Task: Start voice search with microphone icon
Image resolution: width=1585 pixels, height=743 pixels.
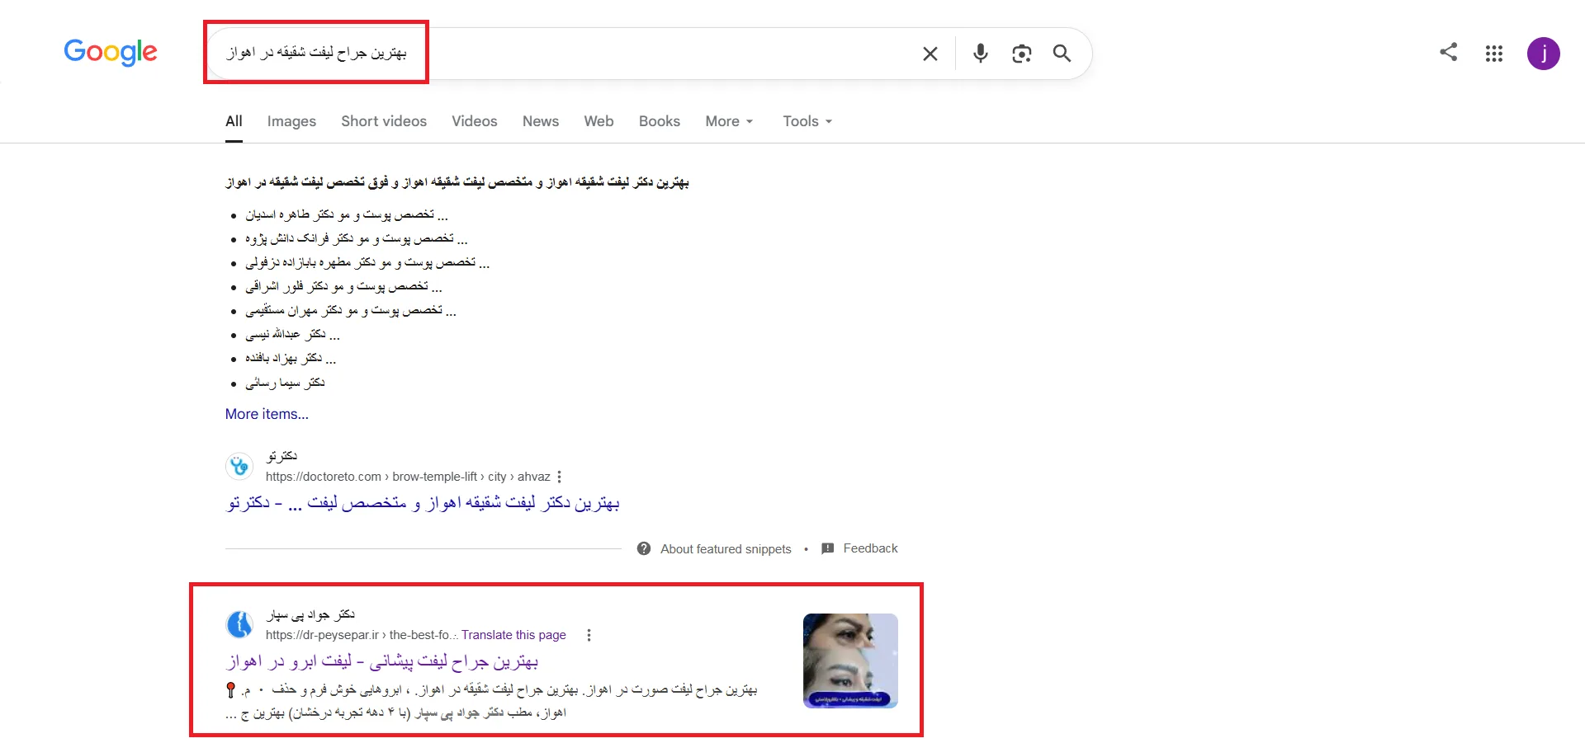Action: coord(980,54)
